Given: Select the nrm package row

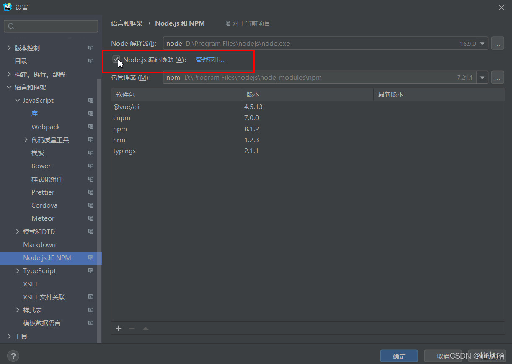Looking at the screenshot, I should 308,140.
